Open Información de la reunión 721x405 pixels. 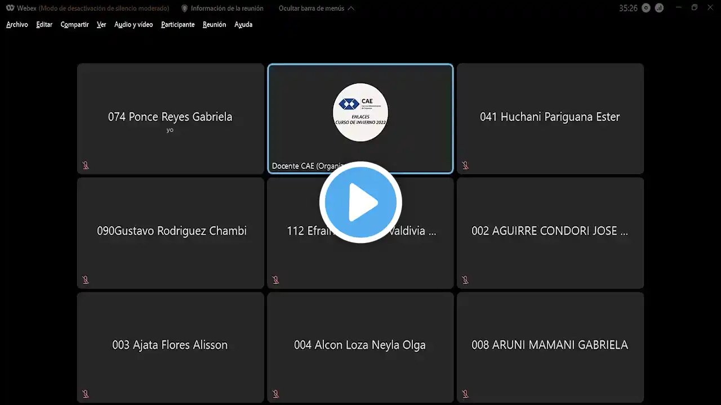click(x=222, y=8)
